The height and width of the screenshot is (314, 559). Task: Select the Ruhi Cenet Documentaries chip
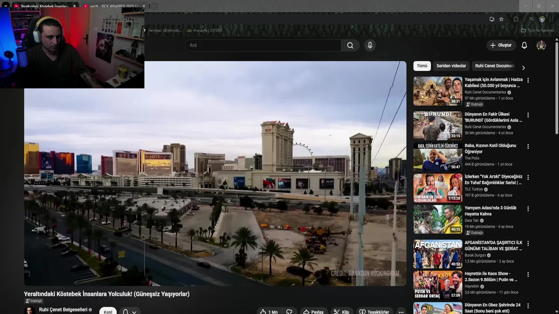(x=494, y=66)
